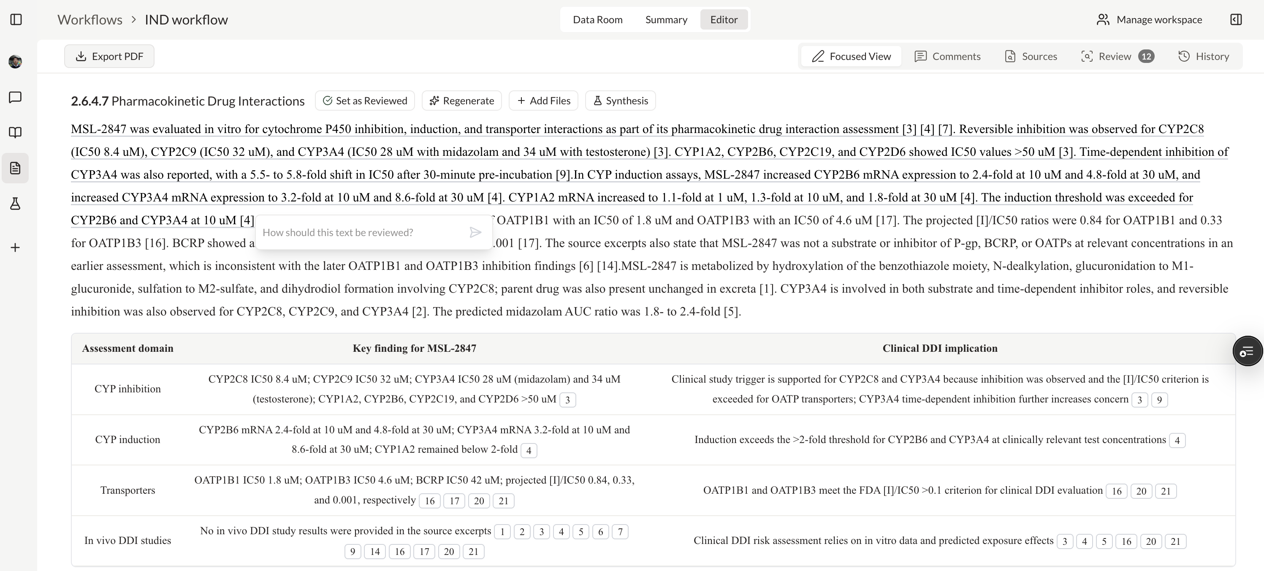Click Set as Reviewed
The width and height of the screenshot is (1264, 571).
click(365, 101)
